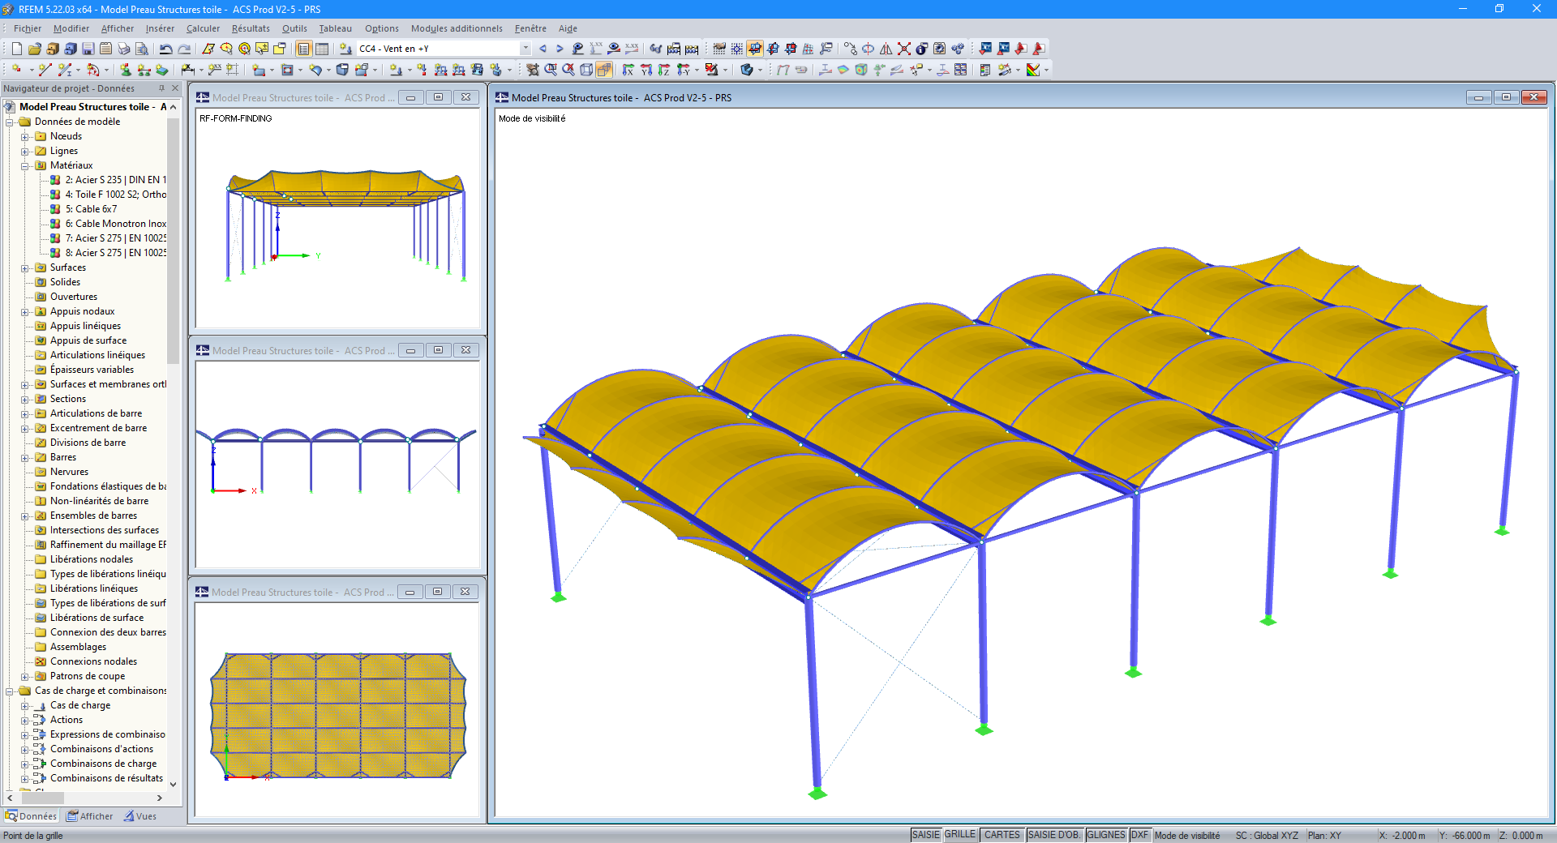This screenshot has height=843, width=1557.
Task: Activate the Annuler (undo) icon
Action: [x=165, y=49]
